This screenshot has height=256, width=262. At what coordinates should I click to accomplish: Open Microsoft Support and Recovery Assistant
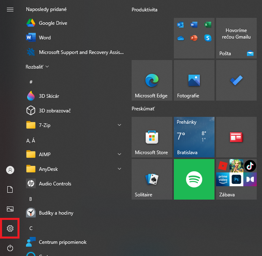(x=74, y=52)
